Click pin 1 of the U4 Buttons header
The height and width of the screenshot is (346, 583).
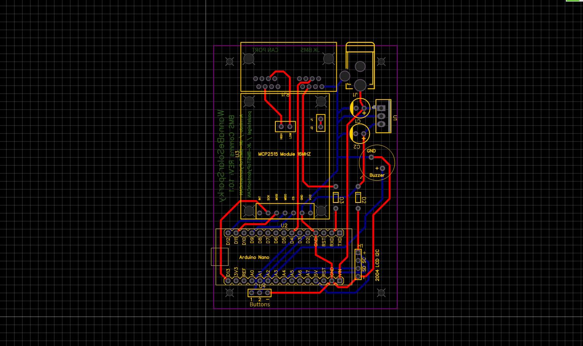(251, 293)
